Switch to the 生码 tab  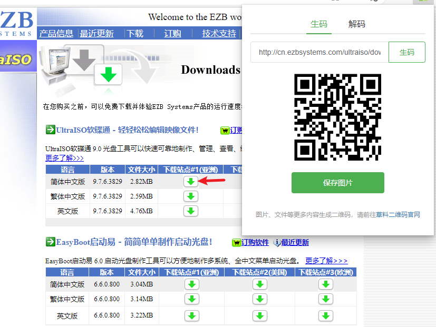(318, 24)
